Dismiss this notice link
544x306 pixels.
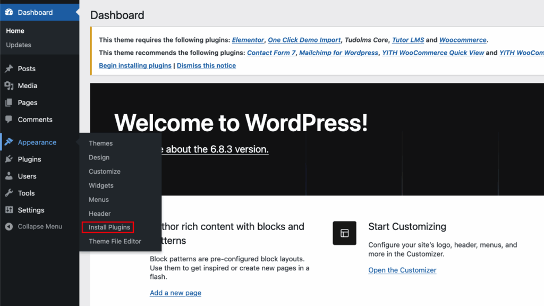[x=206, y=65]
